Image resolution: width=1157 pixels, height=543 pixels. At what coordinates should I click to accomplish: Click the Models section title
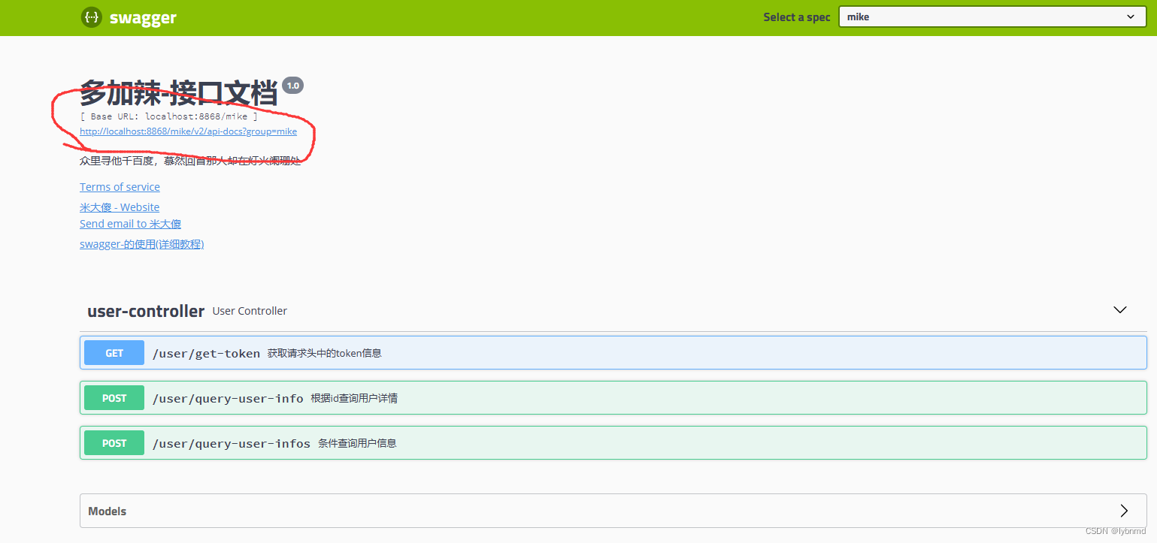point(107,511)
